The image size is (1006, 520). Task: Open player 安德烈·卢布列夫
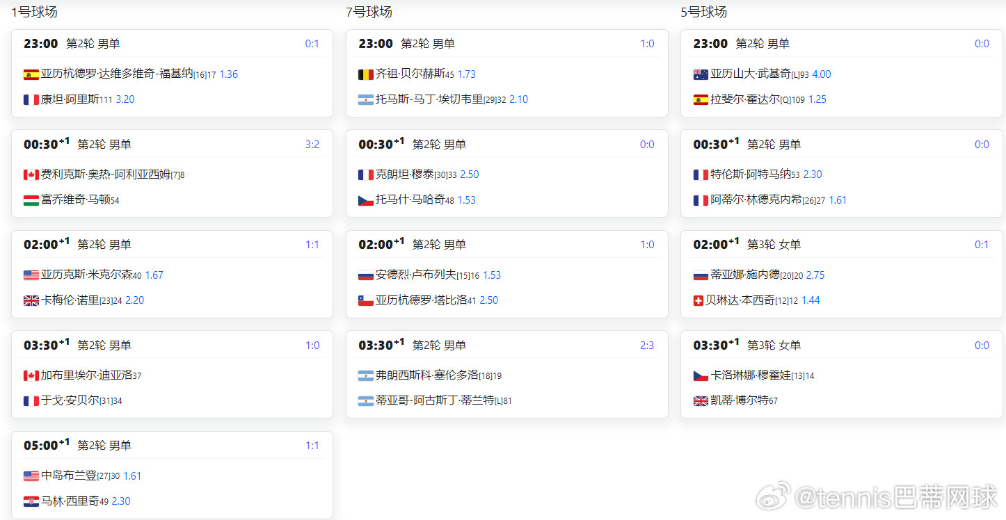416,275
